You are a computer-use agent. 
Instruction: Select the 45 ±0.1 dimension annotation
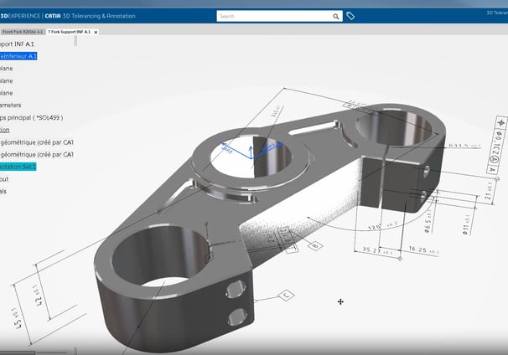click(18, 318)
